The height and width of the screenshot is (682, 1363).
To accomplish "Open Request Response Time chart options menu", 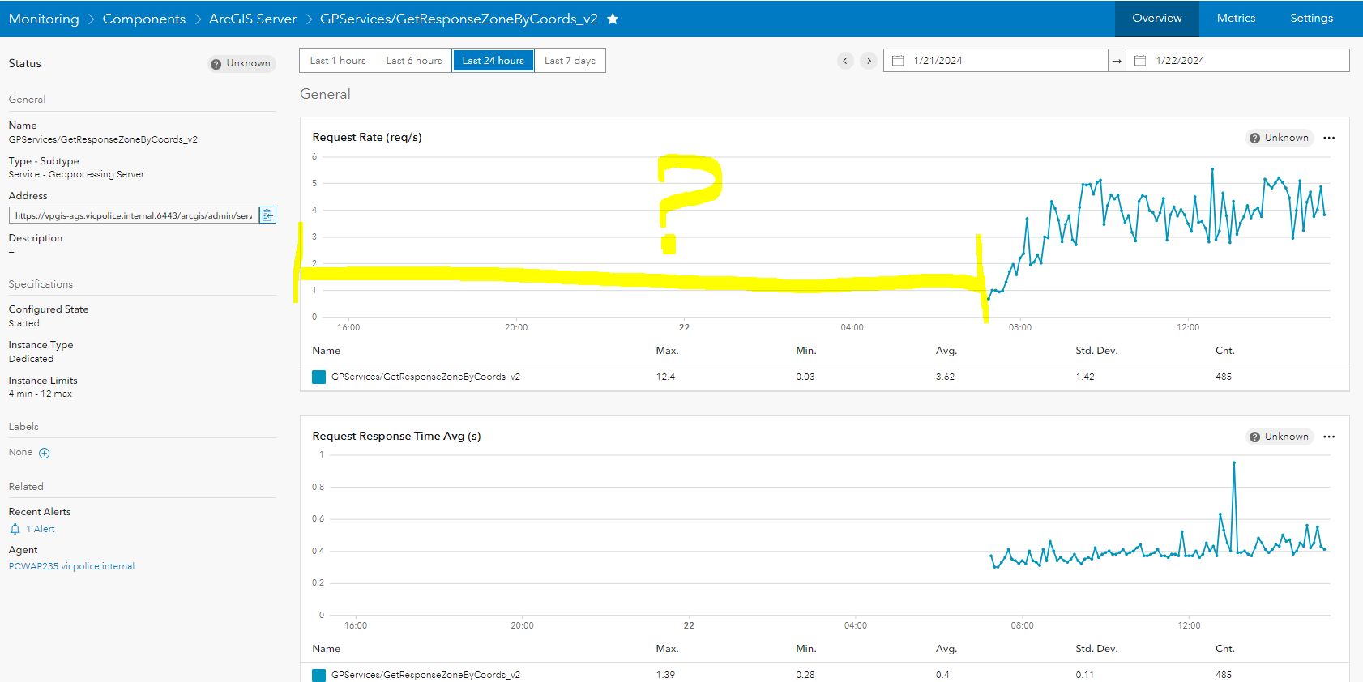I will coord(1329,437).
